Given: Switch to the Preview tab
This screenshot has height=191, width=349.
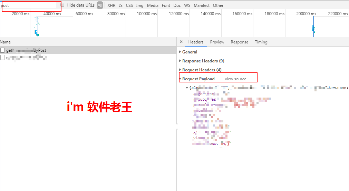Looking at the screenshot, I should click(217, 42).
